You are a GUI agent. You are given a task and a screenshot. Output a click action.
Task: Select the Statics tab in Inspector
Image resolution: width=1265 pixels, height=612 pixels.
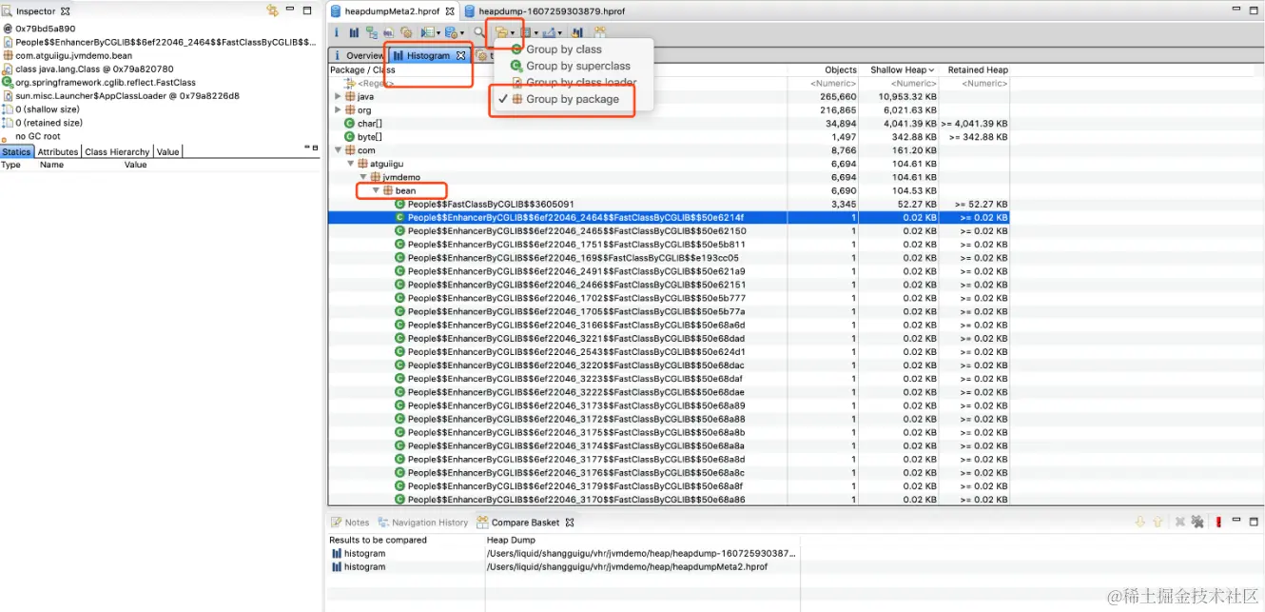click(x=16, y=152)
